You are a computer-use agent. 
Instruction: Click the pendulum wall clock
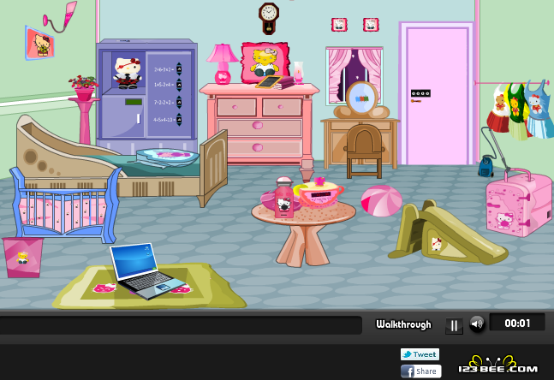point(269,18)
